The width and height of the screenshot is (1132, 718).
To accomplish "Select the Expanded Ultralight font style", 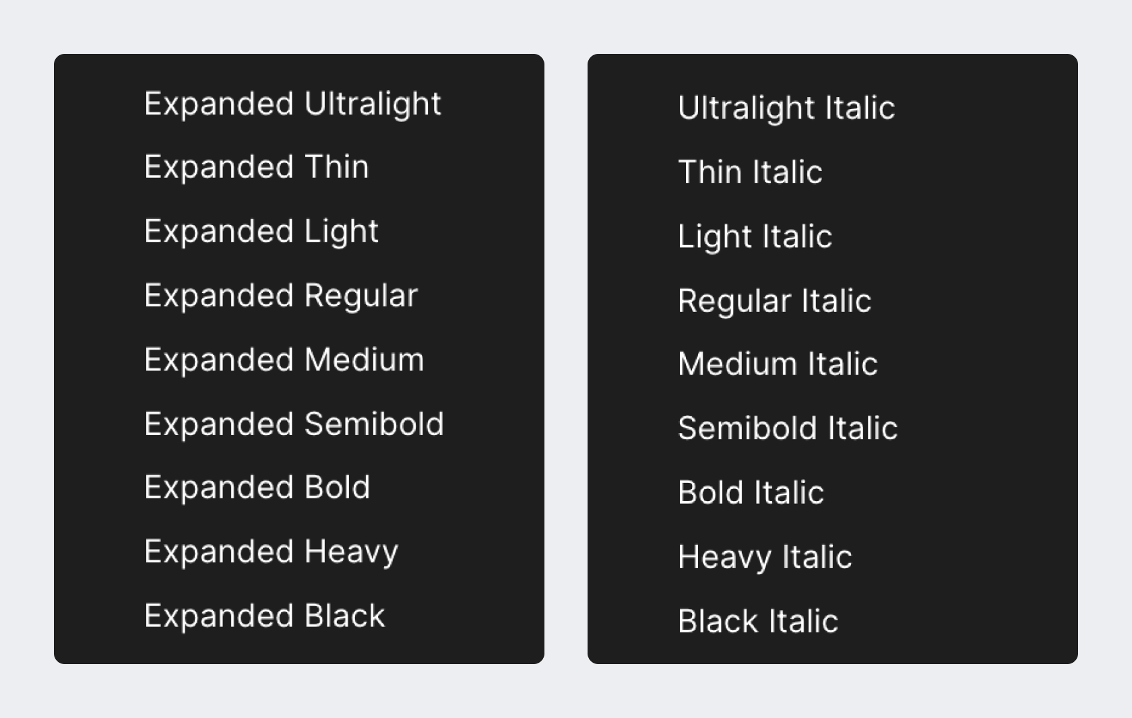I will 292,104.
